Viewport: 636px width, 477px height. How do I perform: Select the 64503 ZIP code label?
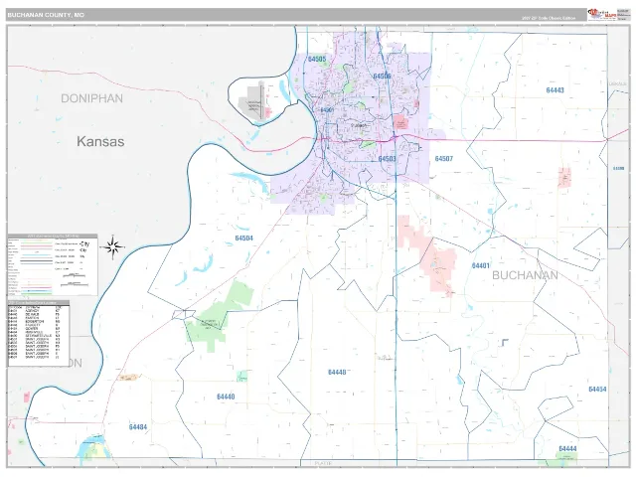387,159
